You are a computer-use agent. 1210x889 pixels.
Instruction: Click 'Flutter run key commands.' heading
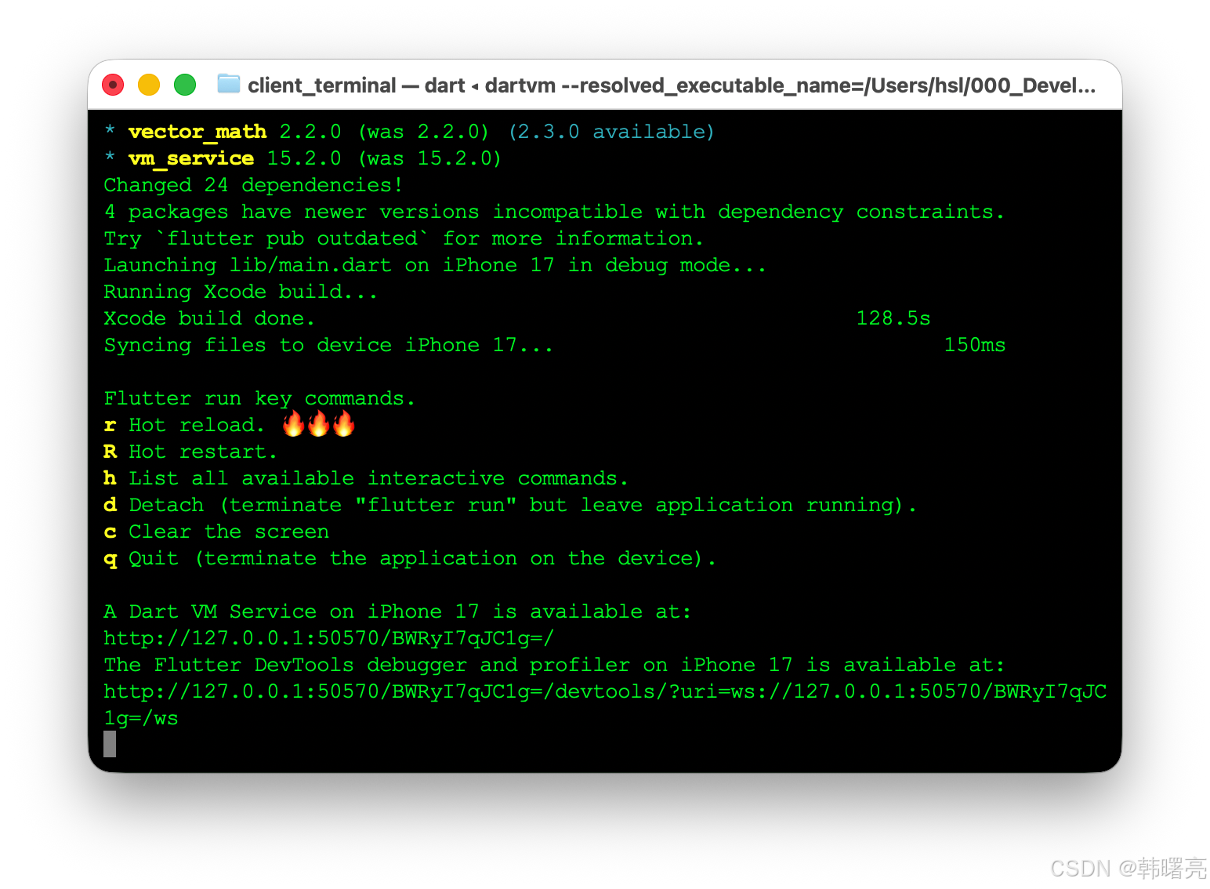pos(259,398)
